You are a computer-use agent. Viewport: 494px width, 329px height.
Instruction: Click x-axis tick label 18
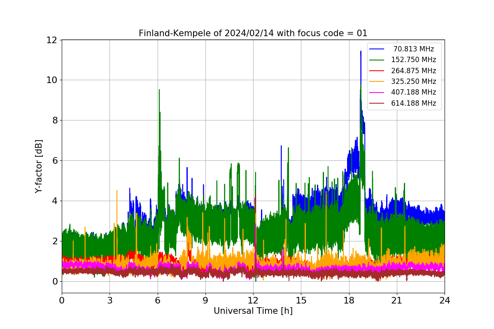349,301
